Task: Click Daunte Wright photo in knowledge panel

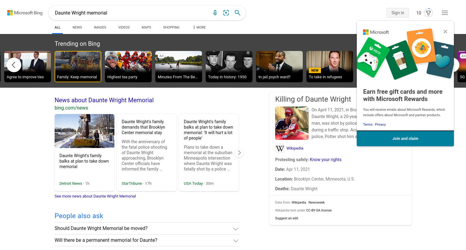Action: (x=292, y=123)
